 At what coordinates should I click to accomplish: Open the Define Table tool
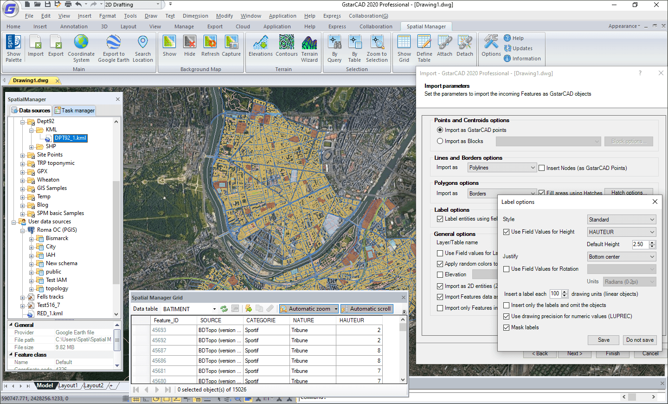pyautogui.click(x=424, y=48)
